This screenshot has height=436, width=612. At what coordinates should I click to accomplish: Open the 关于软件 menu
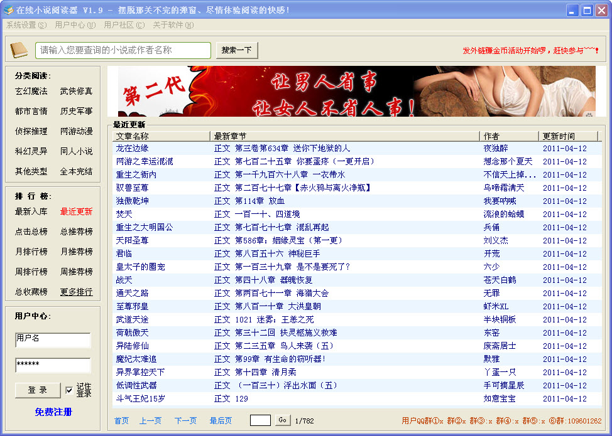coord(173,25)
